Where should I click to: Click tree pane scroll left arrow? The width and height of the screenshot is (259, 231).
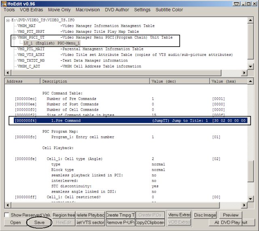coord(8,73)
